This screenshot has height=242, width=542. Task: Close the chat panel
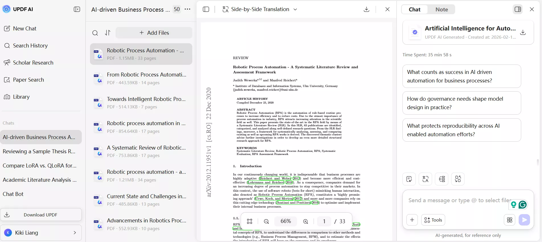[532, 9]
